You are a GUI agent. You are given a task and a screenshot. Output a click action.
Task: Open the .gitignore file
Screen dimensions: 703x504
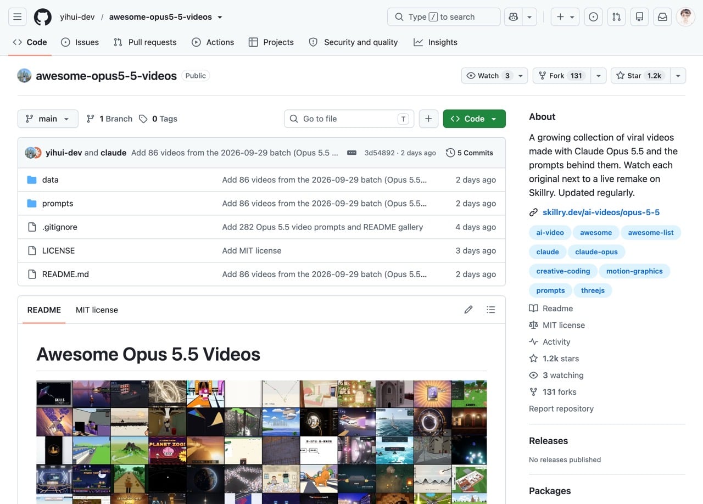tap(60, 227)
